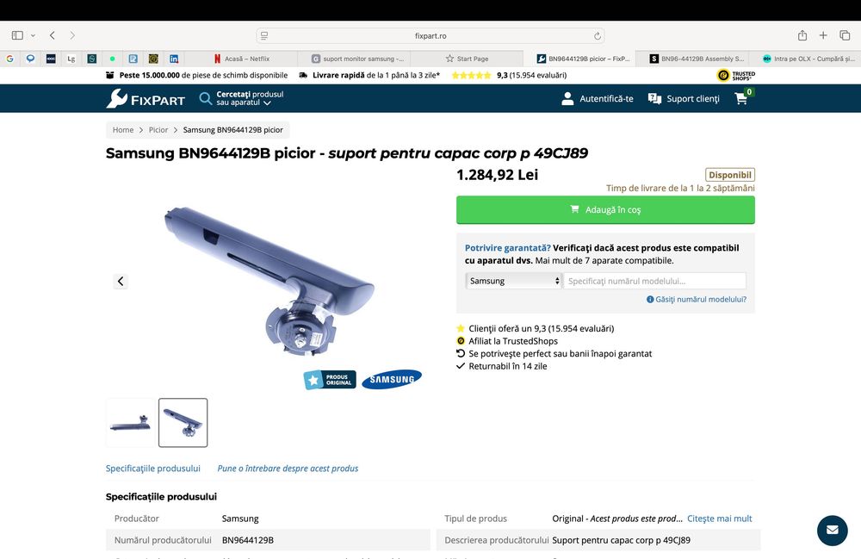Show Safari's tab overview

[845, 35]
